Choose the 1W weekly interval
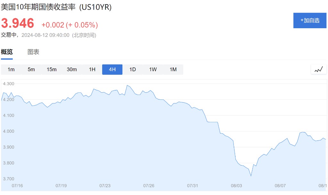Screen dimensions: 328x195 153,69
